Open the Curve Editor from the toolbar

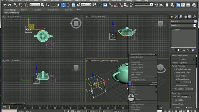coord(183,5)
